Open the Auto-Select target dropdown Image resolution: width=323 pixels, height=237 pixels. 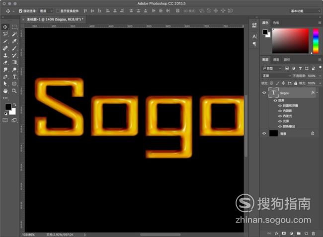(x=46, y=11)
